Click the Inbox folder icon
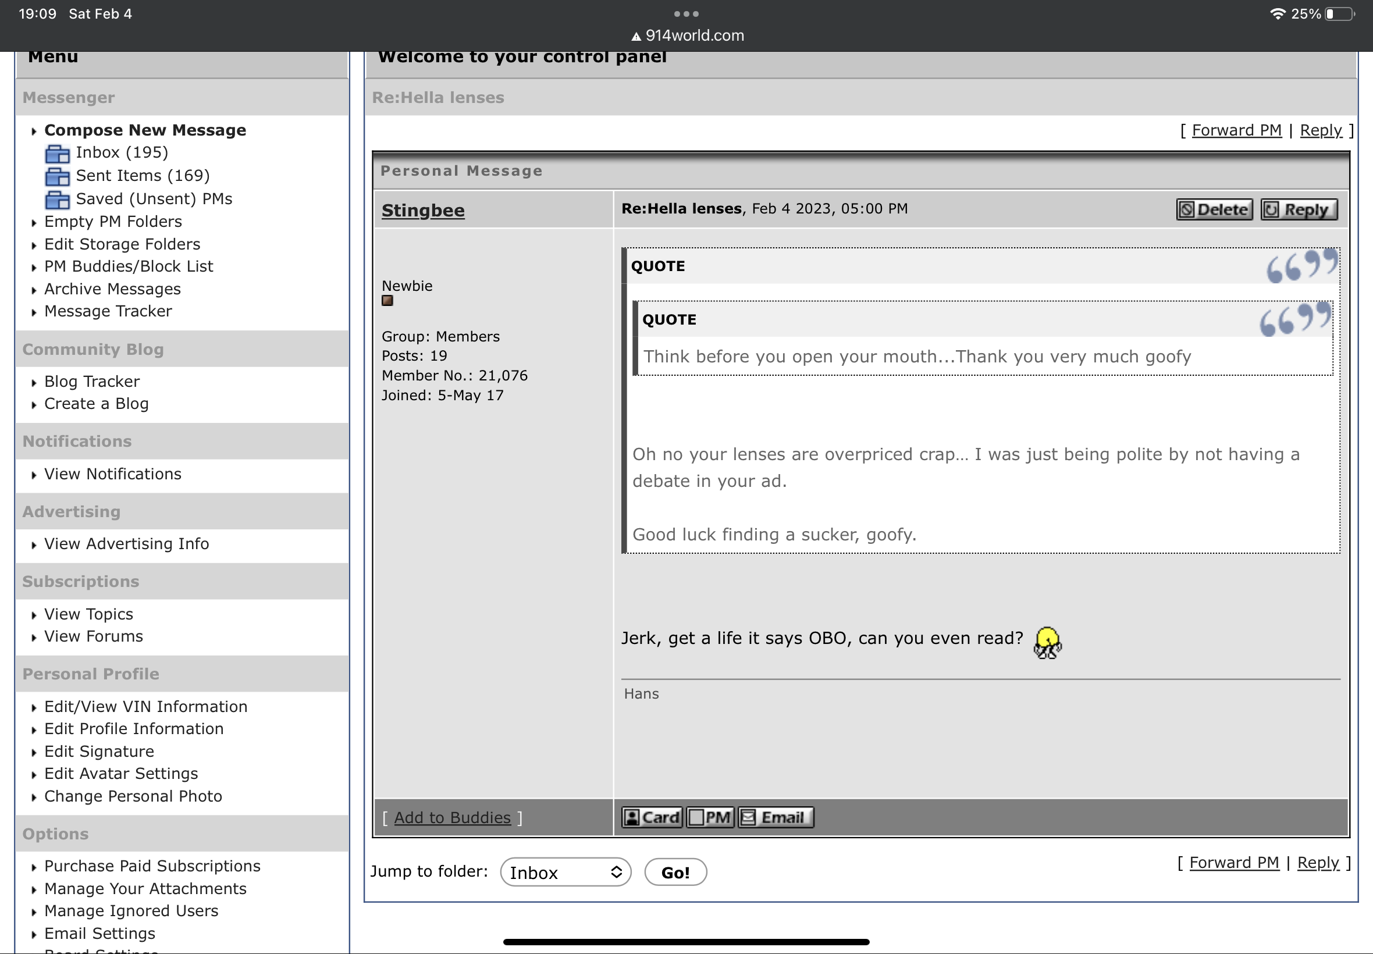The width and height of the screenshot is (1373, 954). [58, 154]
